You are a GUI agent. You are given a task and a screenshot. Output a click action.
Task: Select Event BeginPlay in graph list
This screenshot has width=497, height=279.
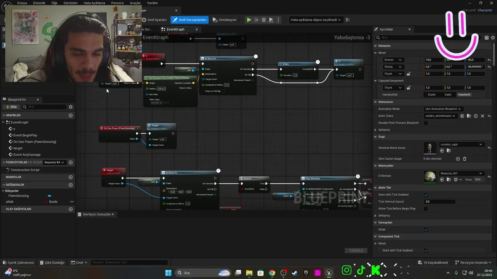[25, 135]
